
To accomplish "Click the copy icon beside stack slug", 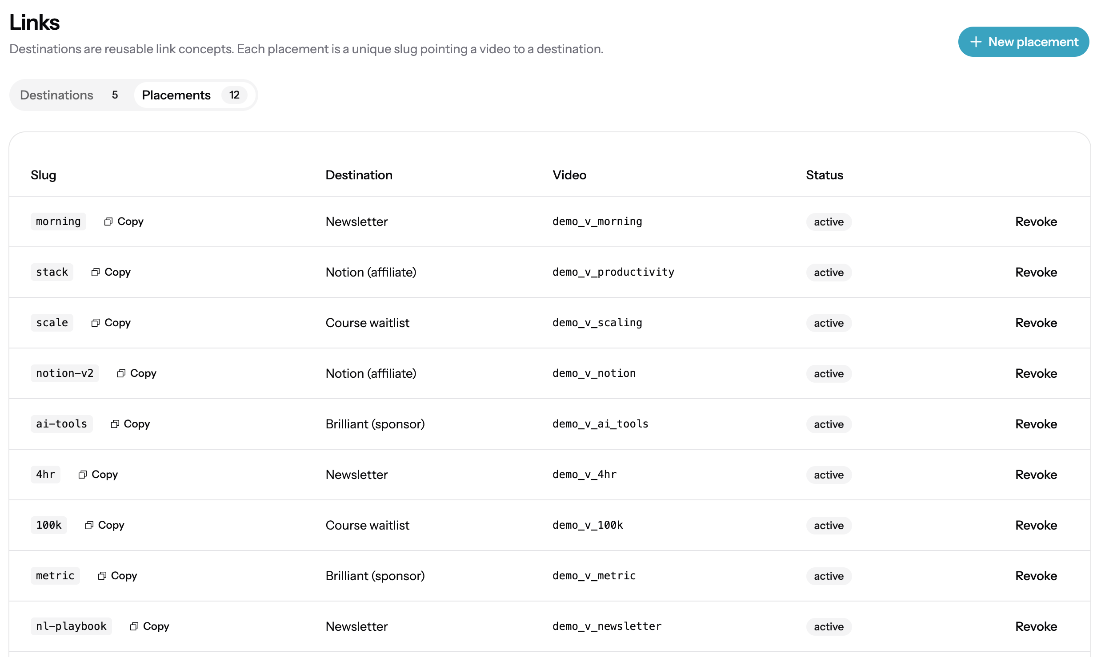I will tap(95, 272).
